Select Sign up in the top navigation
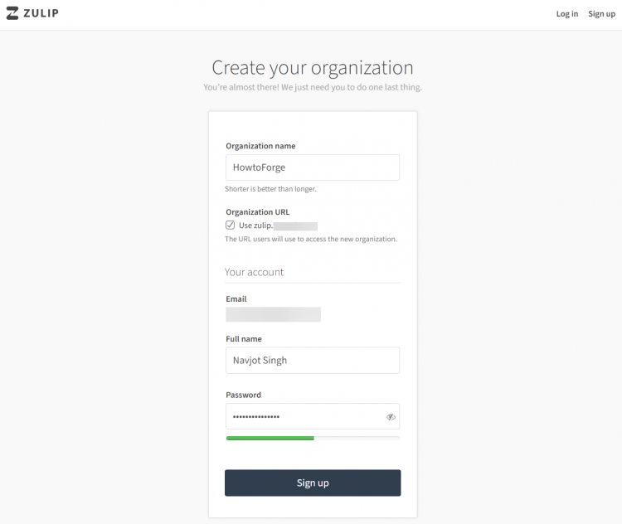 tap(601, 14)
